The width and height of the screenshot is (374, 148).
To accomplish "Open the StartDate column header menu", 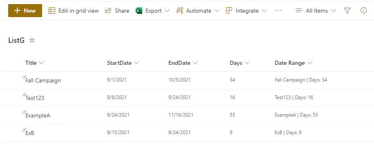I will tap(123, 63).
